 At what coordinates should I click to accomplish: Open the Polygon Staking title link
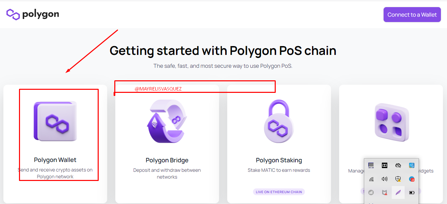[x=279, y=160]
